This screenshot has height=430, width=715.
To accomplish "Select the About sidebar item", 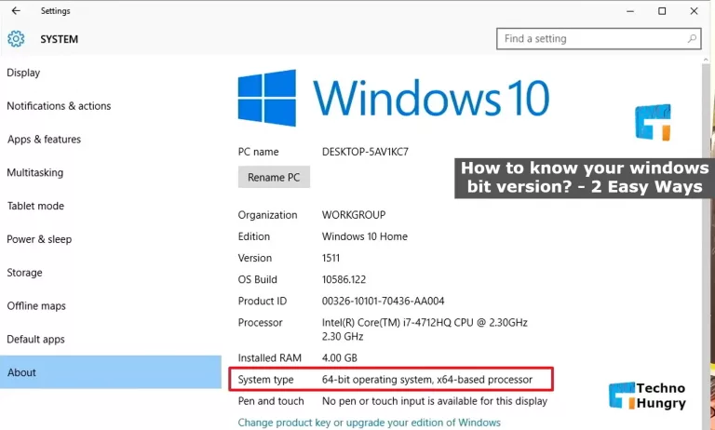I will point(111,372).
